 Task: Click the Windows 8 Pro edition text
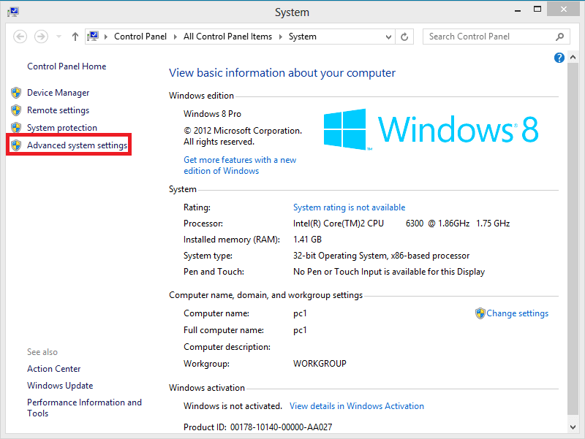click(212, 114)
